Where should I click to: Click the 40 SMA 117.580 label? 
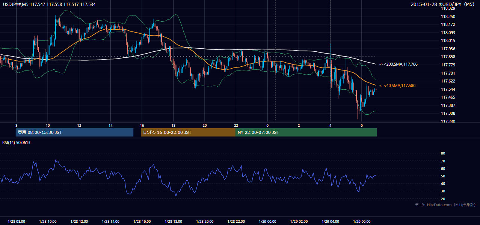(397, 86)
